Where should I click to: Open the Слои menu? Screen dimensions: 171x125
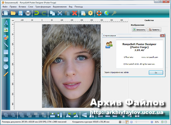point(30,7)
